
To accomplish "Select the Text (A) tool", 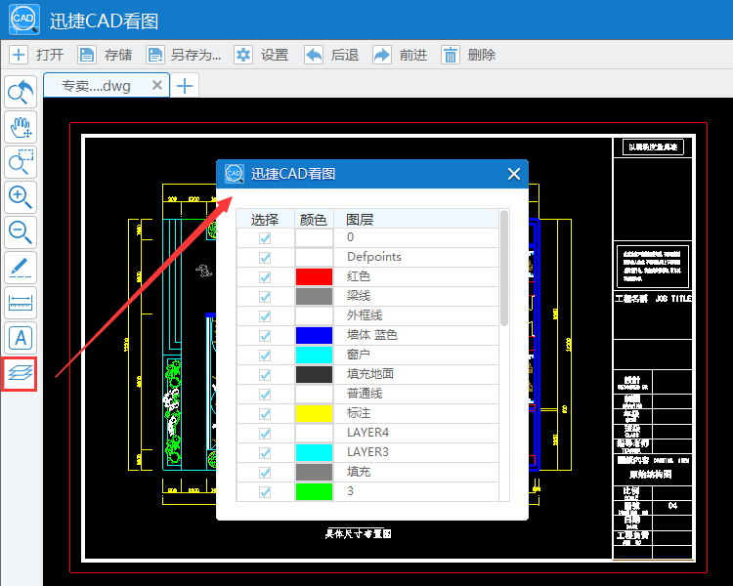I will point(21,337).
